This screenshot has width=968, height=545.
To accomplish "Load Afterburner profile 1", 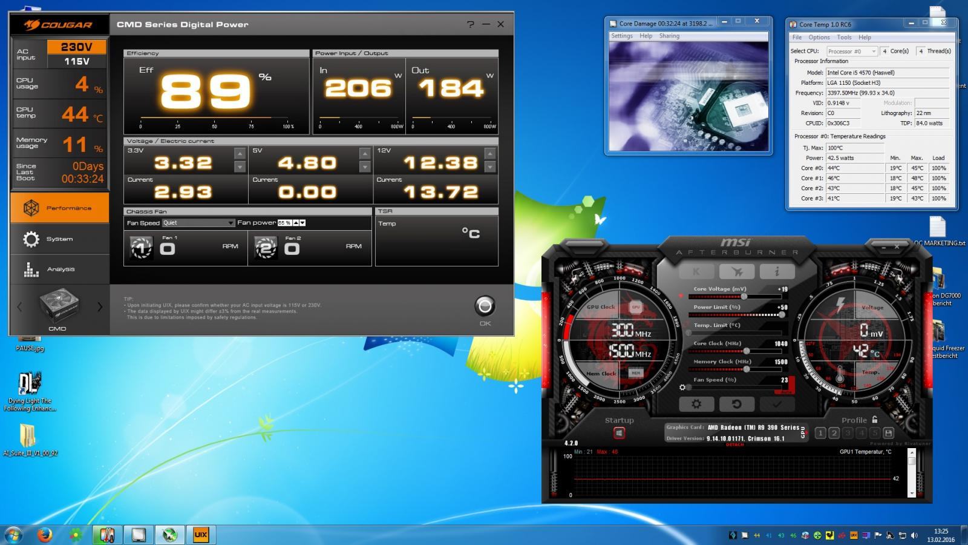I will coord(820,433).
